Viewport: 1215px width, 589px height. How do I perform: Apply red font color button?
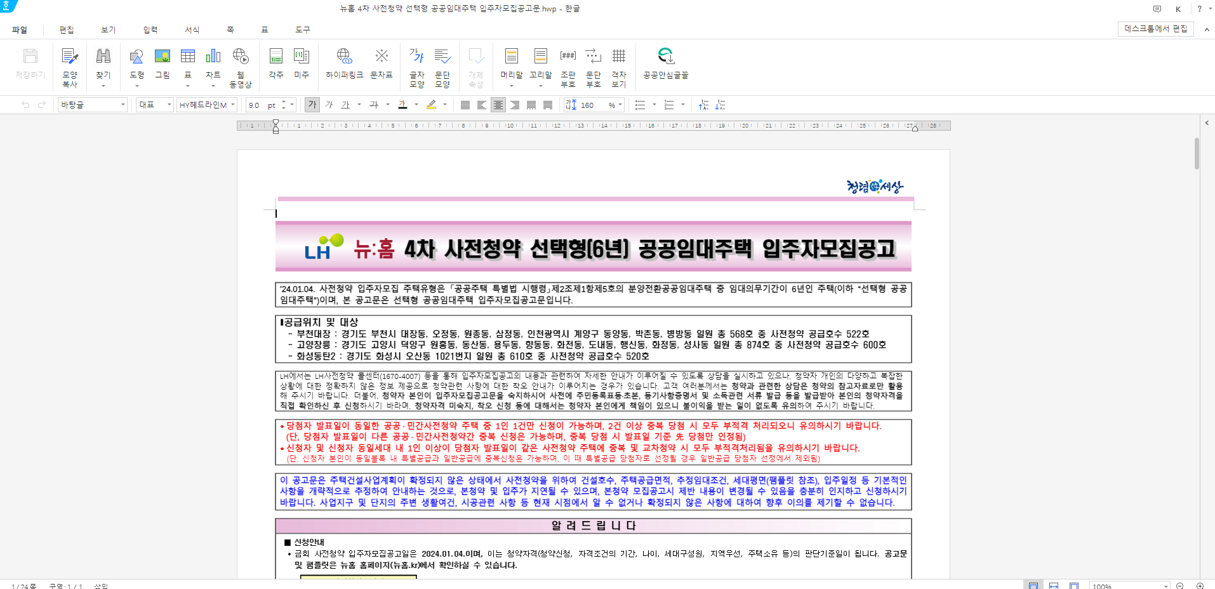[x=402, y=105]
